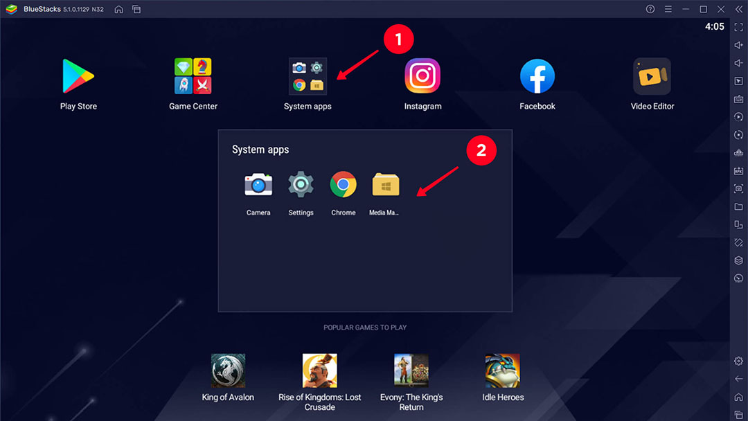Viewport: 748px width, 421px height.
Task: Collapse the sidebar with double chevron
Action: pos(738,9)
